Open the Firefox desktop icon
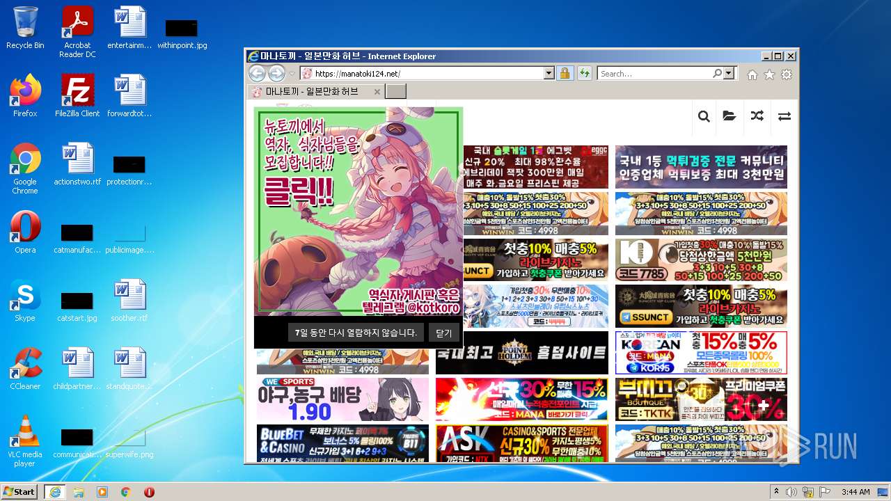The width and height of the screenshot is (891, 501). point(25,96)
